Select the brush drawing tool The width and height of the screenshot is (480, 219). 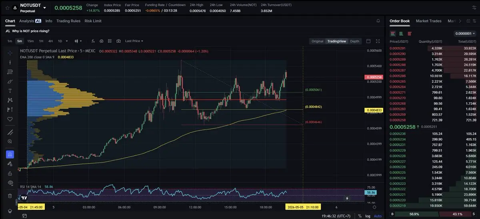10,81
